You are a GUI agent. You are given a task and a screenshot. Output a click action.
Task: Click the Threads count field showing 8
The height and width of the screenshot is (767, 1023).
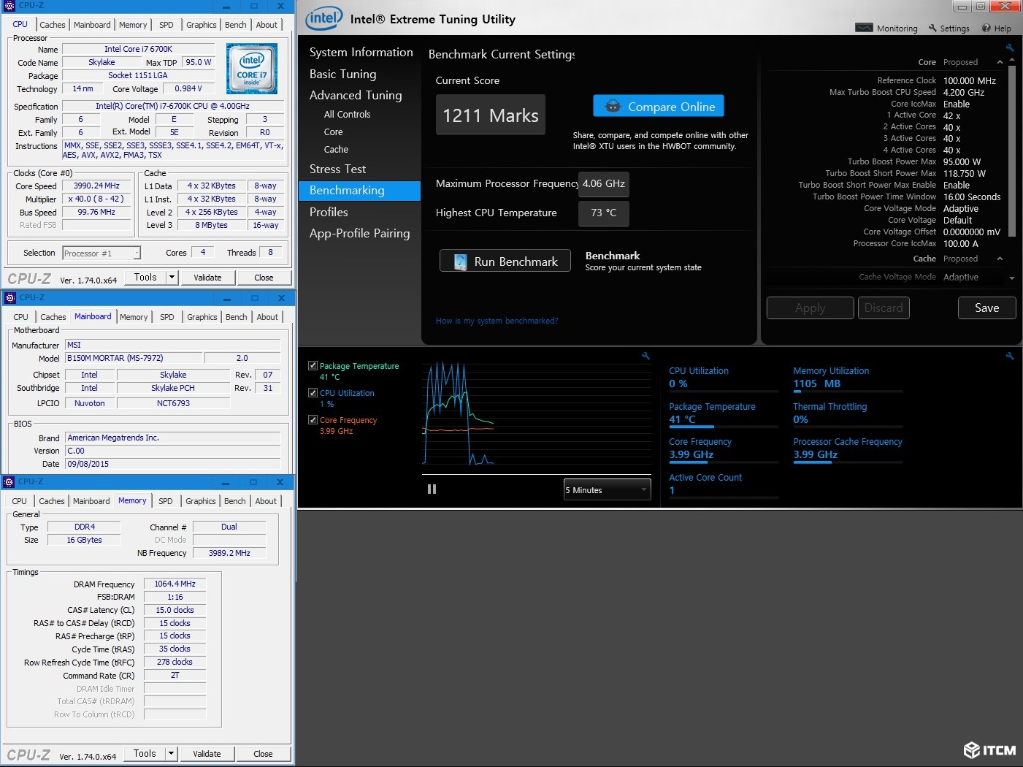click(x=270, y=252)
